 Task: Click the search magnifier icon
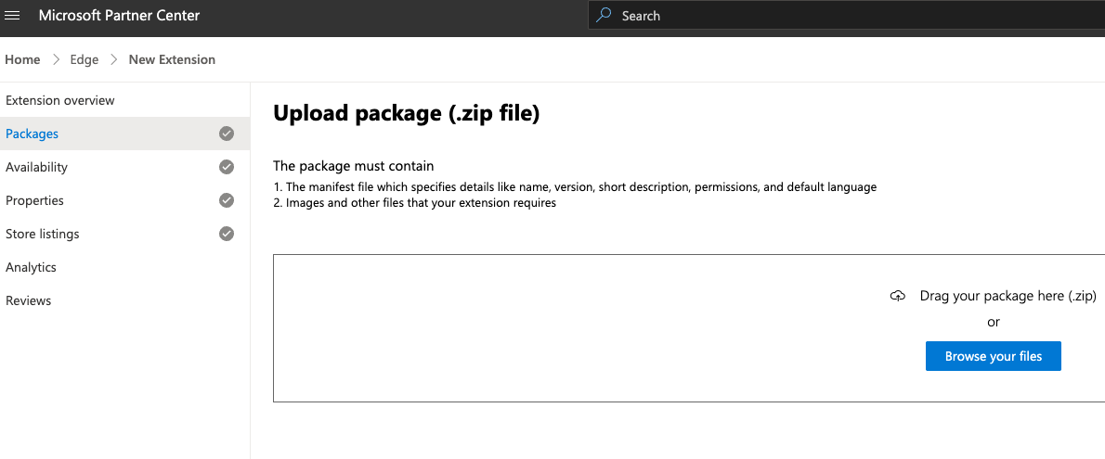(x=604, y=15)
